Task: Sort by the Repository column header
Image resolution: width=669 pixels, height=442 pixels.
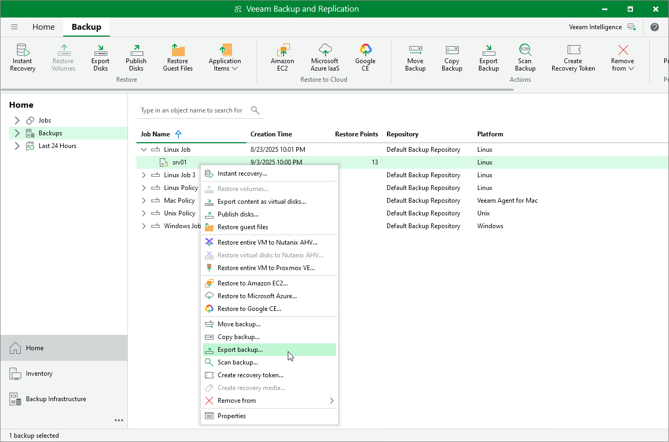Action: (402, 134)
